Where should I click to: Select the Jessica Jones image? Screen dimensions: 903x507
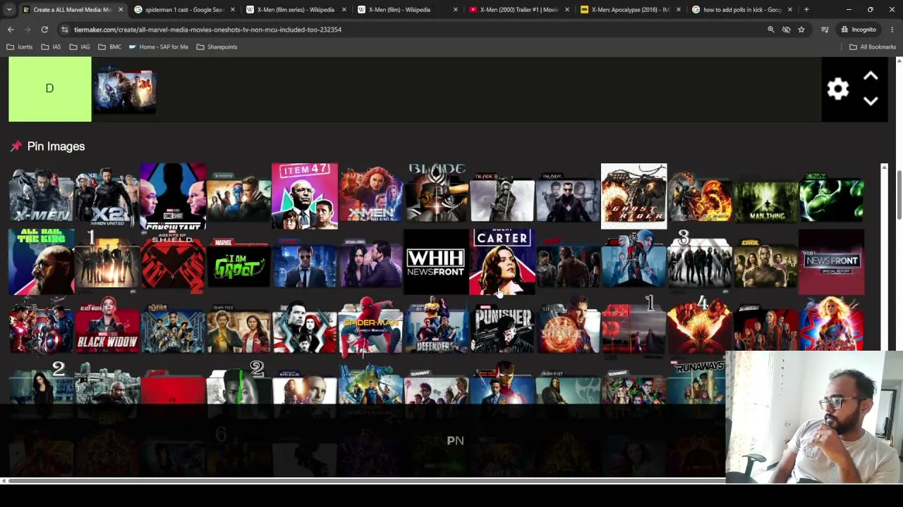[370, 262]
